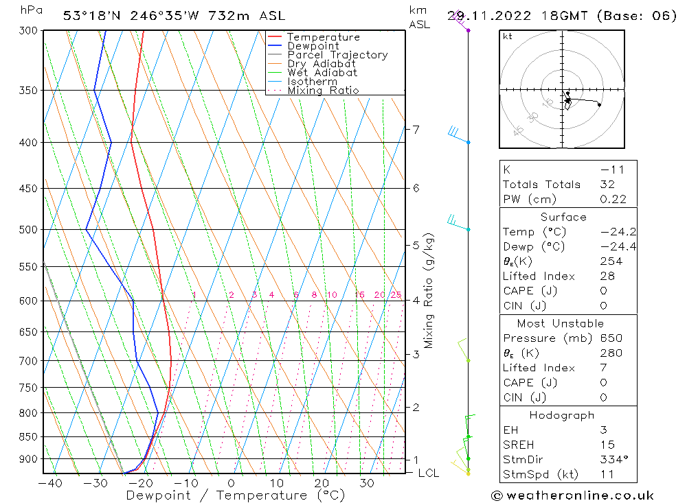This screenshot has width=687, height=503.
Task: Click the 'Surface' section heading
Action: (x=563, y=217)
